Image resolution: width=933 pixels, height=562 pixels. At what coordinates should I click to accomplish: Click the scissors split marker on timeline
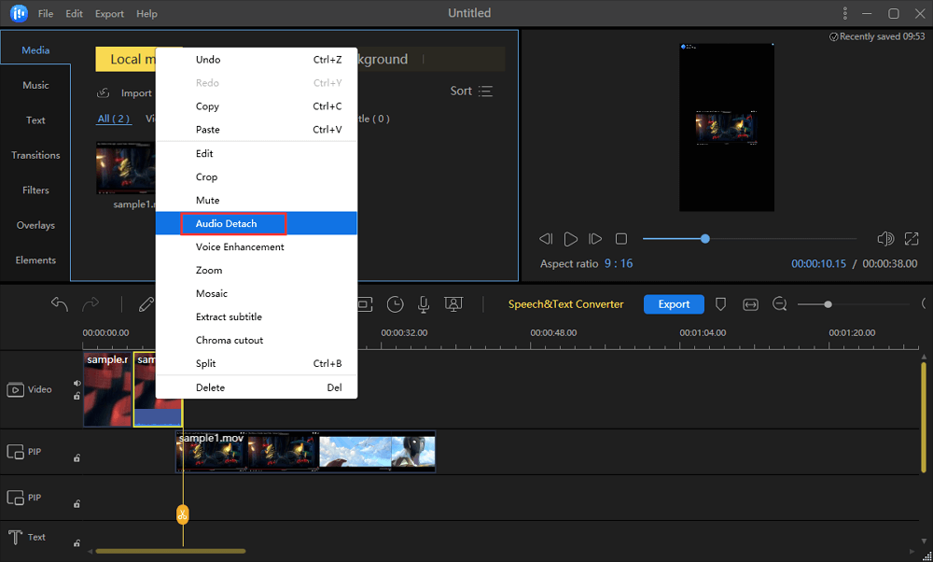coord(182,514)
